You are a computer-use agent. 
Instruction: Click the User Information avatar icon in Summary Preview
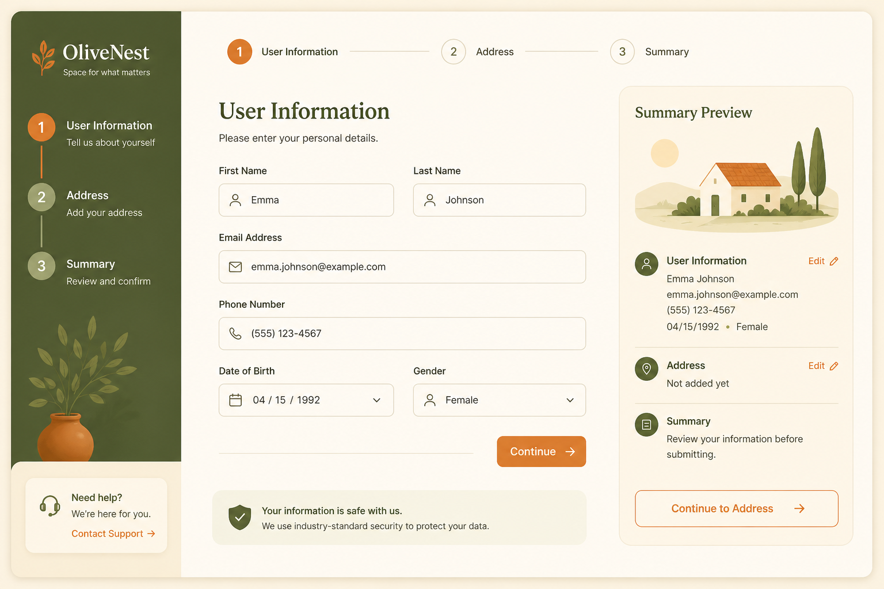[x=646, y=264]
